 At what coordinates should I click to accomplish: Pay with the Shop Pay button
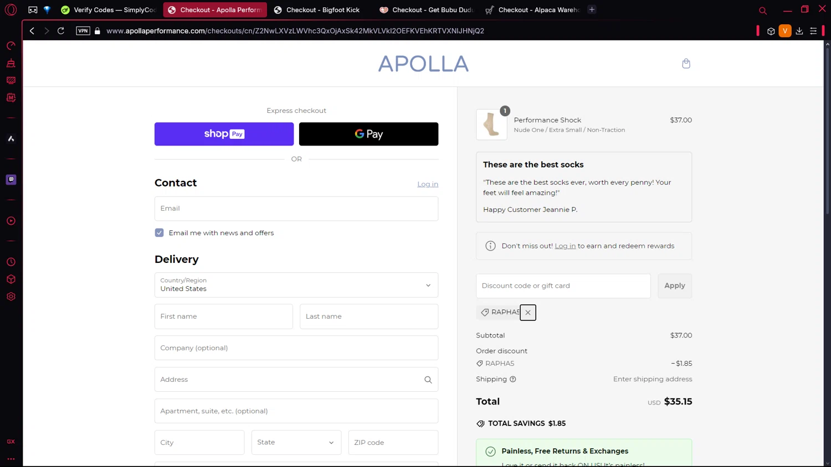click(x=224, y=134)
